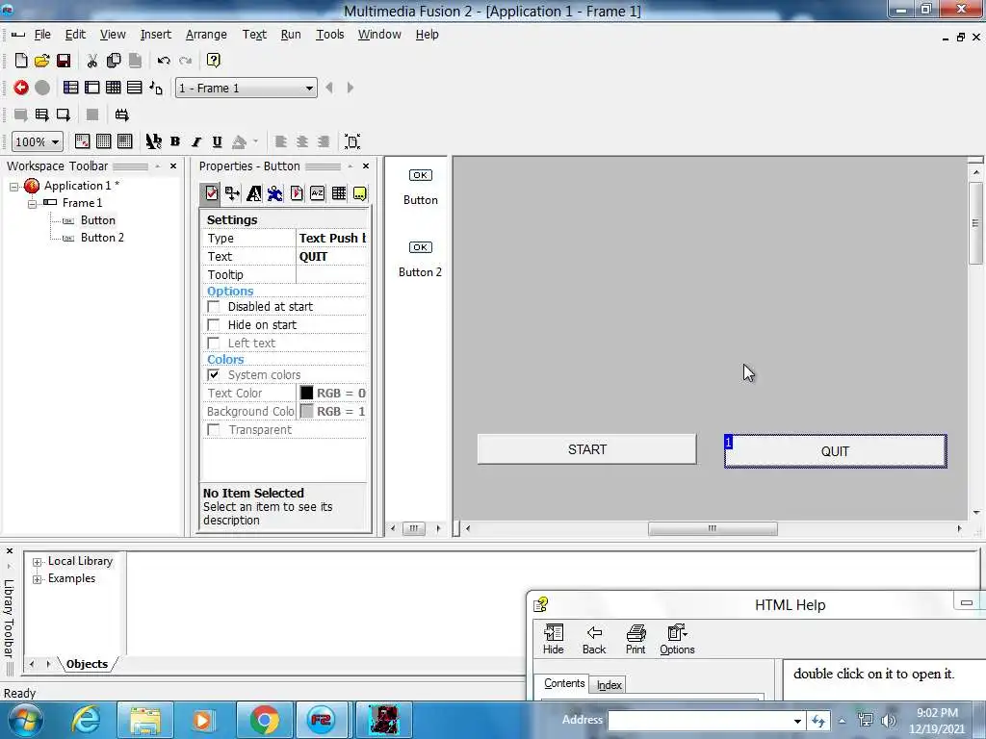The width and height of the screenshot is (986, 739).
Task: Click Hide in HTML Help toolbar
Action: tap(554, 640)
